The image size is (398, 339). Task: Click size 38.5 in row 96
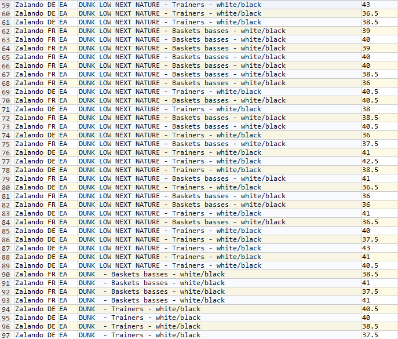tap(379, 327)
